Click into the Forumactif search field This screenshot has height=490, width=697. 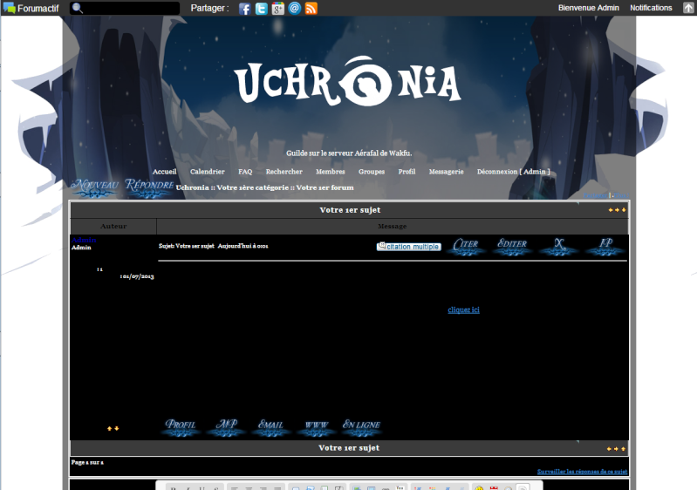point(125,8)
